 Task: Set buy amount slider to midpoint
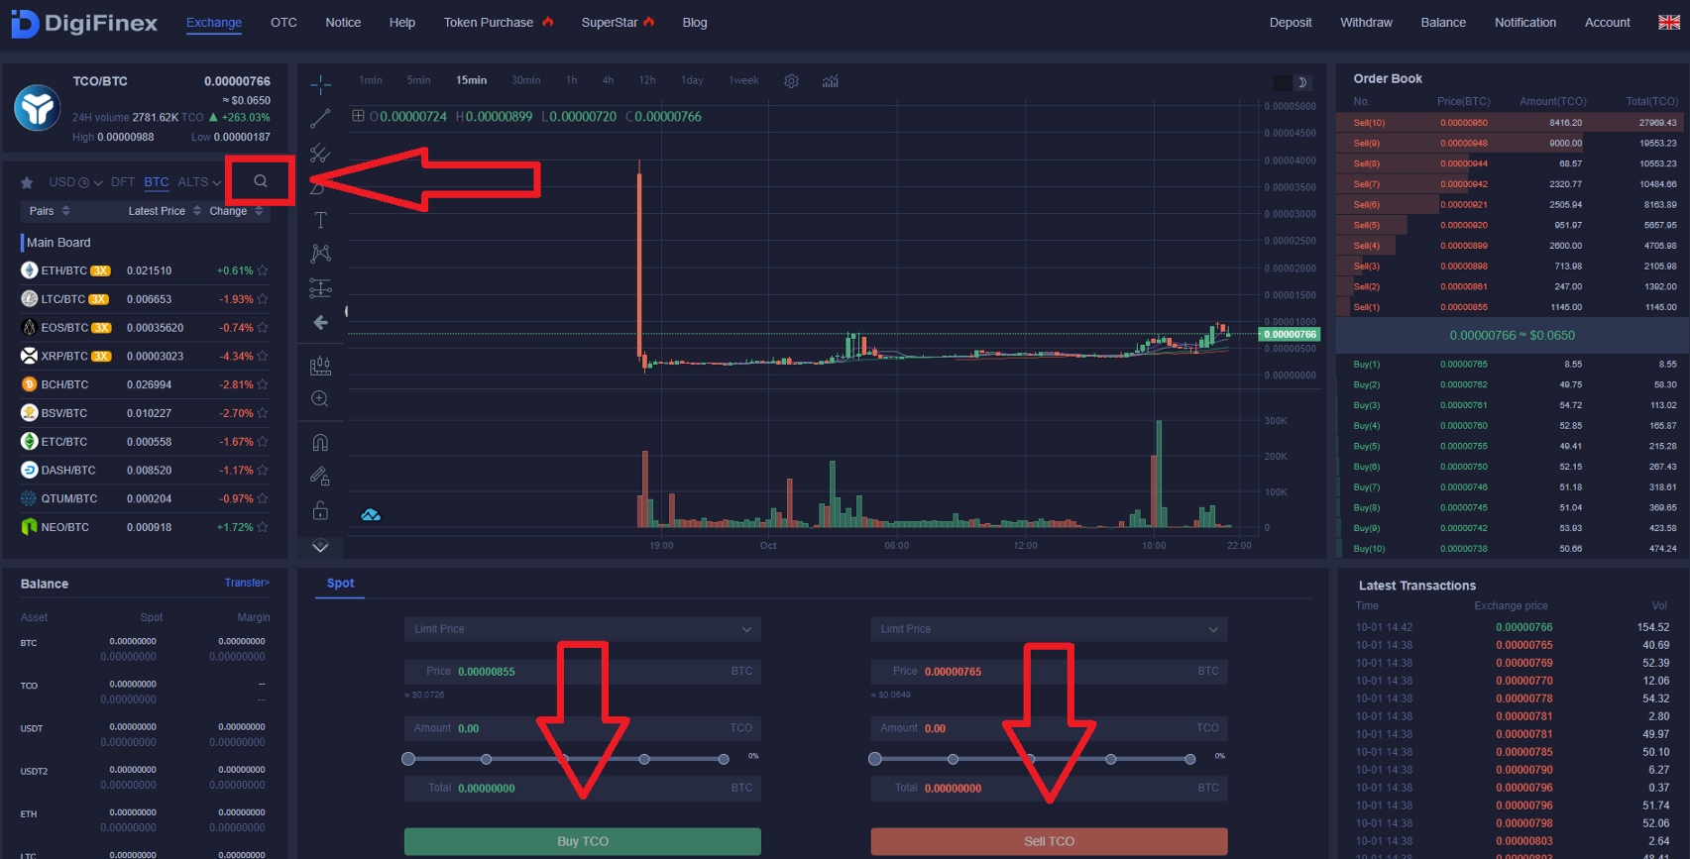click(x=565, y=759)
